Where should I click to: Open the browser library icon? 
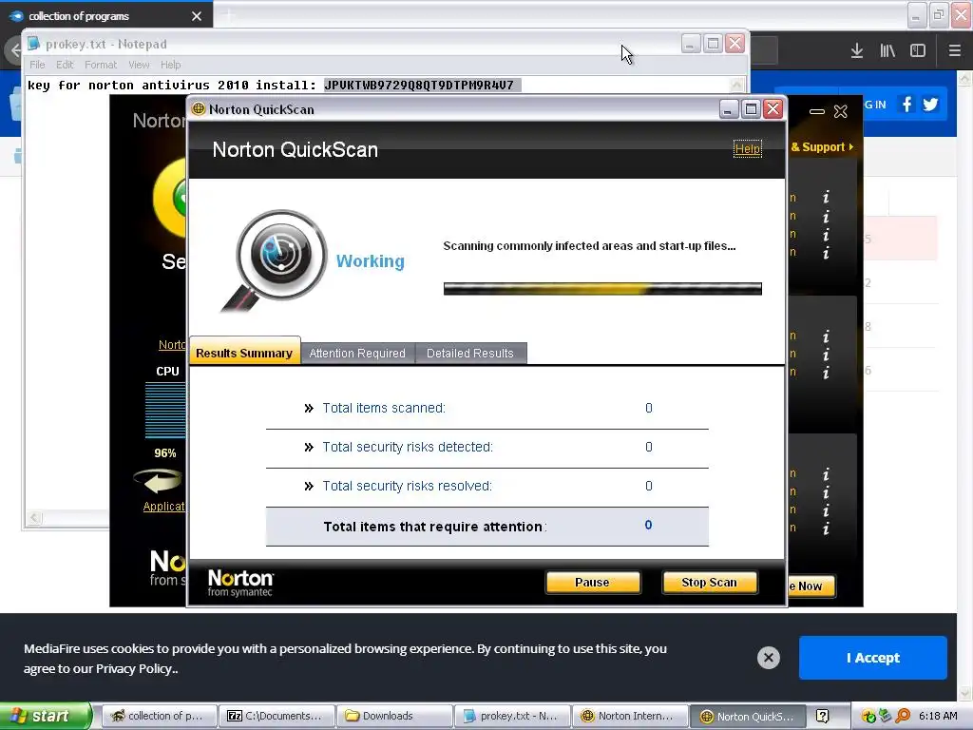[887, 51]
